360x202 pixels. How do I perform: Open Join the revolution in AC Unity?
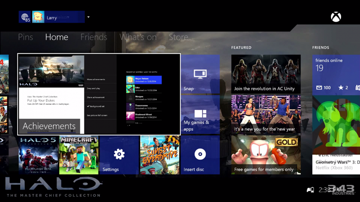pyautogui.click(x=266, y=74)
